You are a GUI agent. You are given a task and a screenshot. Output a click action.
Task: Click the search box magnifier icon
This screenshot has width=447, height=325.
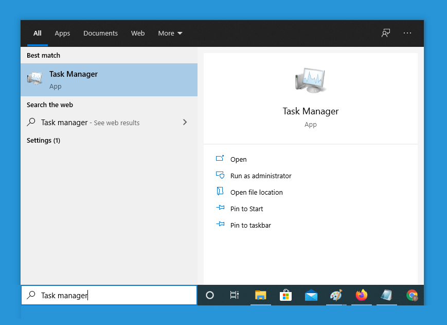pos(31,295)
